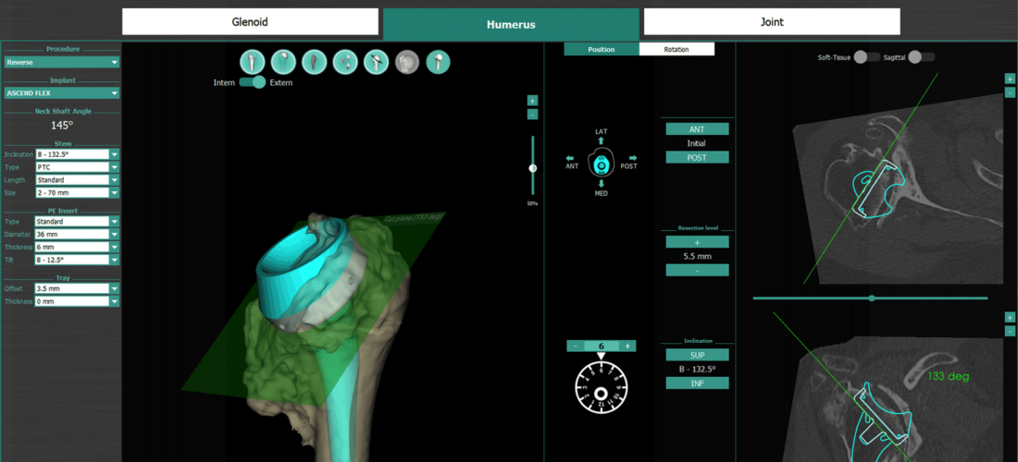
Task: Increase the resection level with plus
Action: pyautogui.click(x=697, y=242)
